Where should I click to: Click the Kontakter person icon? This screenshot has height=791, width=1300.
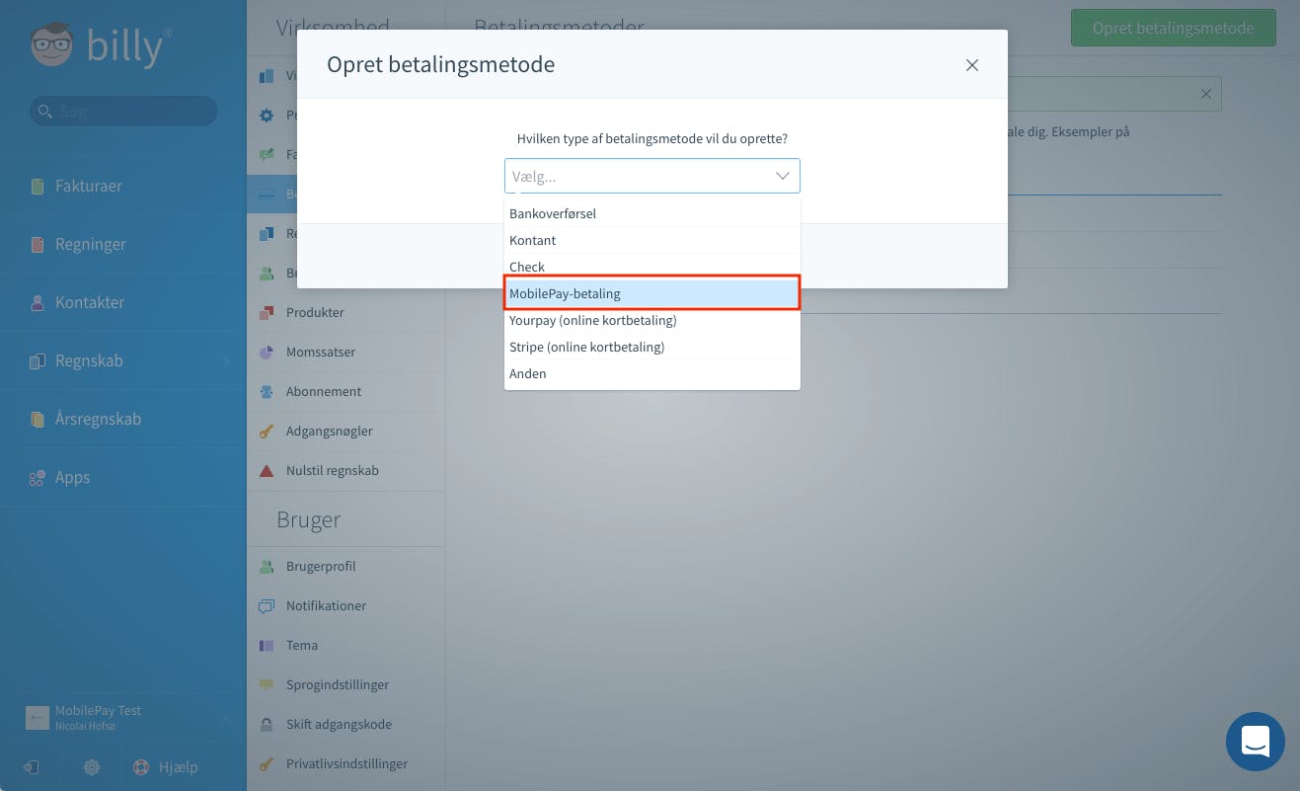[38, 302]
